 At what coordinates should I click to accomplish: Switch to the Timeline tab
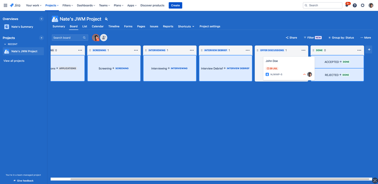coord(114,26)
